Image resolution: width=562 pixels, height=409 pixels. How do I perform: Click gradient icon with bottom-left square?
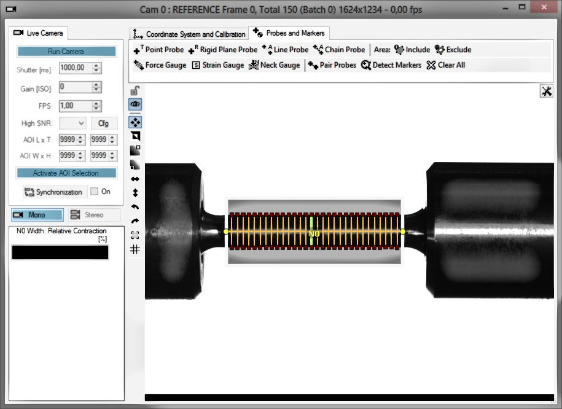point(135,165)
